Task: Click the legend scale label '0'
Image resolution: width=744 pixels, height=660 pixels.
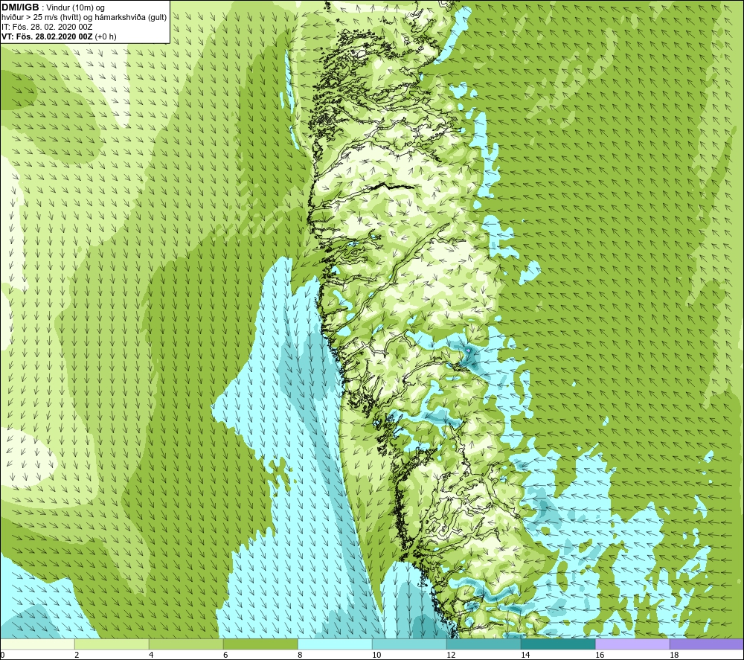Action: coord(2,656)
